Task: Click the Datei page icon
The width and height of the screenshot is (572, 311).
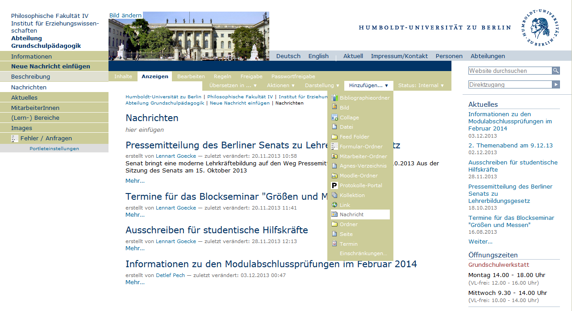Action: click(334, 127)
